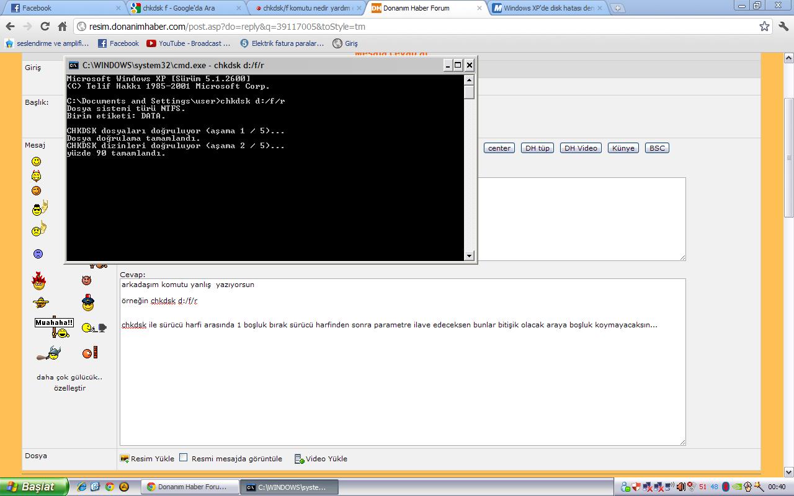
Task: Insert the devil-horned grinning emoticon
Action: pyautogui.click(x=37, y=175)
